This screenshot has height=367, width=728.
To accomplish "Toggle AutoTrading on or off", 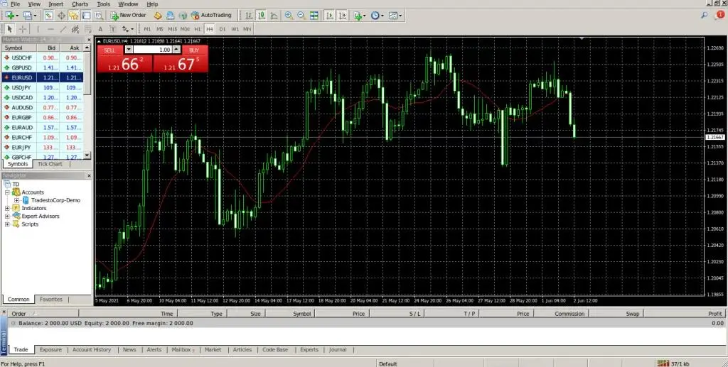I will tap(211, 16).
